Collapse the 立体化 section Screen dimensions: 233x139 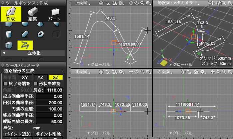[x=4, y=53]
